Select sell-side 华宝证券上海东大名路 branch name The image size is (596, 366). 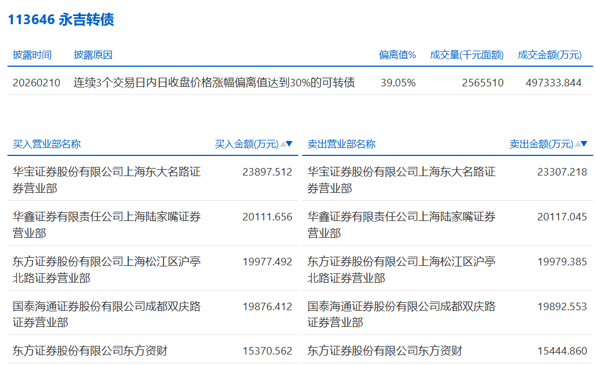(401, 180)
